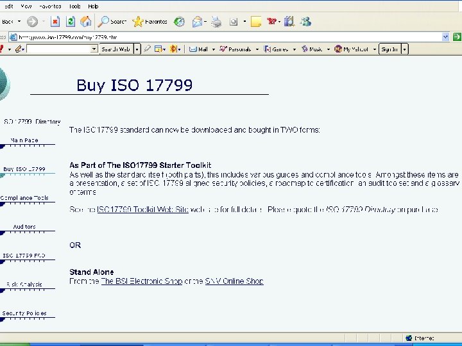Follow the ISO17799 Toolkit Web Site link

(x=142, y=210)
